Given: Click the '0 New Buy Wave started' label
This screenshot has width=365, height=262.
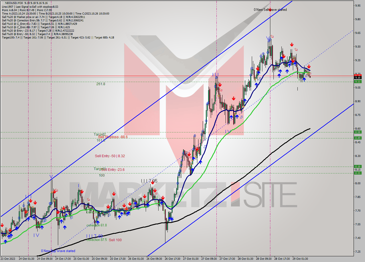Looking at the screenshot, I should pyautogui.click(x=58, y=251).
